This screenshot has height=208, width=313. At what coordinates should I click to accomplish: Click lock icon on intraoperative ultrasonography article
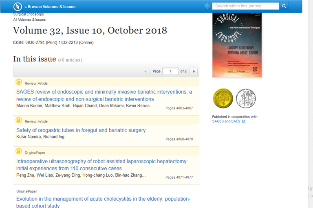[x=19, y=151]
